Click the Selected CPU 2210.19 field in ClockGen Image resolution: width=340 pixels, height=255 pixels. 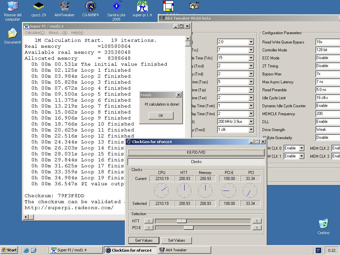pos(162,204)
